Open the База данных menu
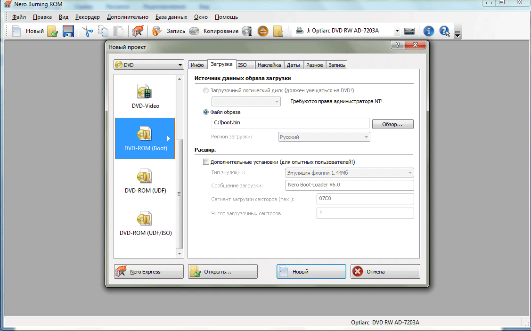The image size is (531, 331). pos(172,17)
